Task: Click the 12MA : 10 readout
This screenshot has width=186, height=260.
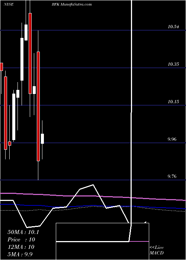Action: pyautogui.click(x=21, y=247)
